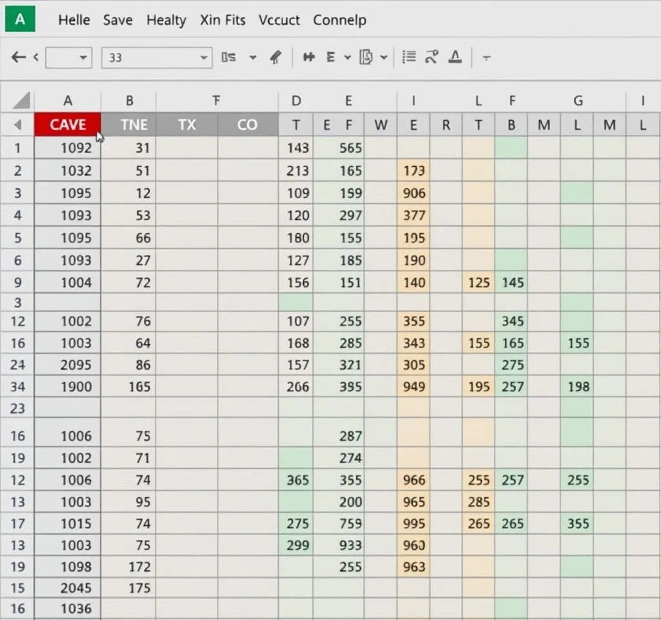The image size is (661, 620).
Task: Select column A header
Action: [x=68, y=101]
